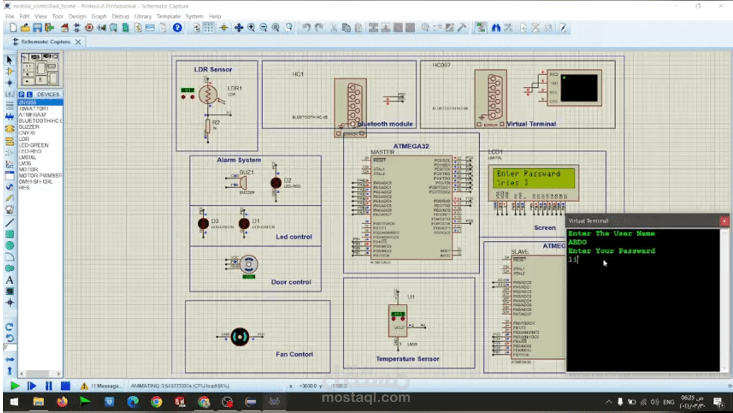Select the Component mode tool in sidebar
The width and height of the screenshot is (733, 413).
pyautogui.click(x=9, y=71)
